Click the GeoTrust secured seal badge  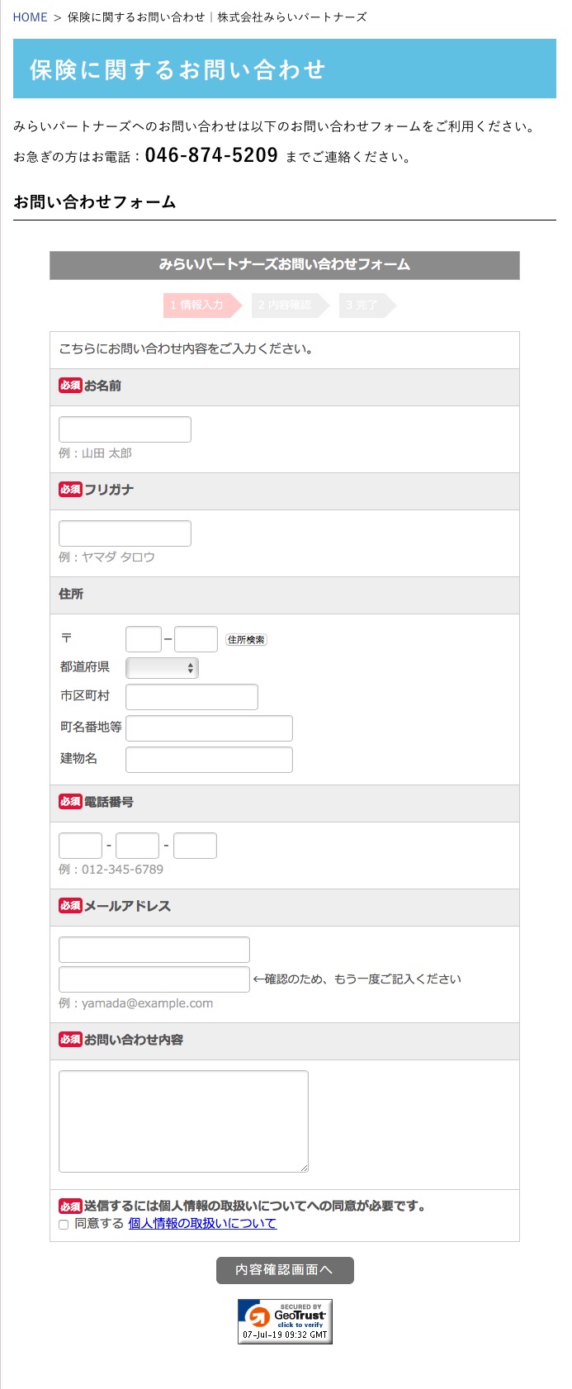[x=285, y=1321]
